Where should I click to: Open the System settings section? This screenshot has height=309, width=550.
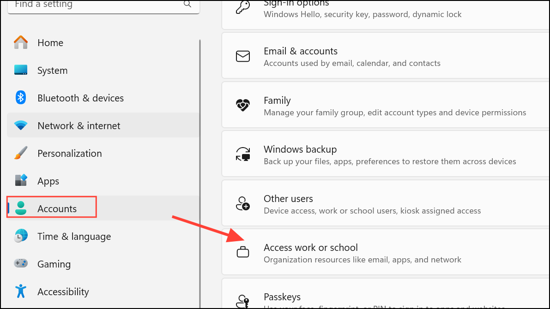(x=103, y=71)
